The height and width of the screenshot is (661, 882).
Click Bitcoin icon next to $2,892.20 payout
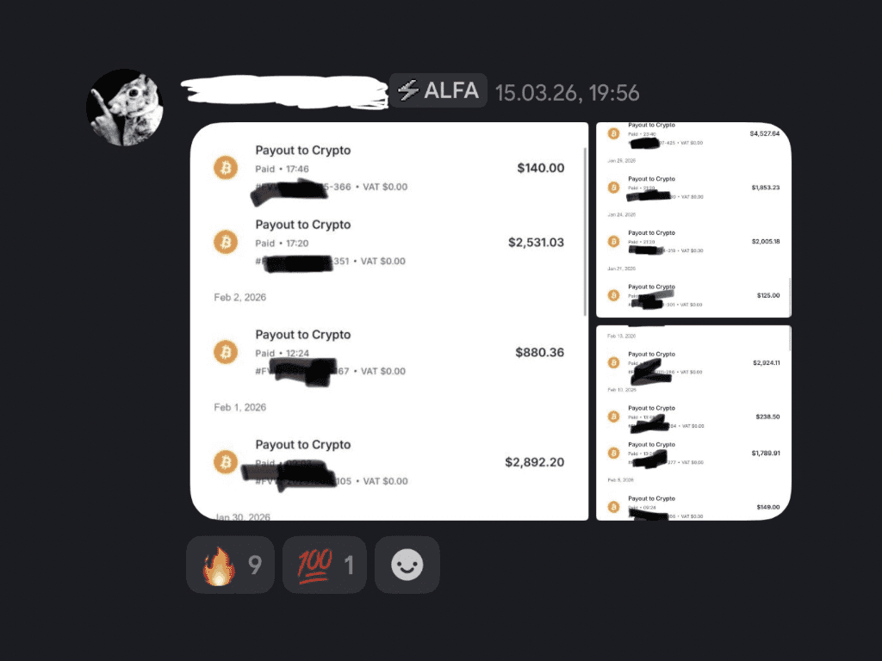pyautogui.click(x=226, y=462)
